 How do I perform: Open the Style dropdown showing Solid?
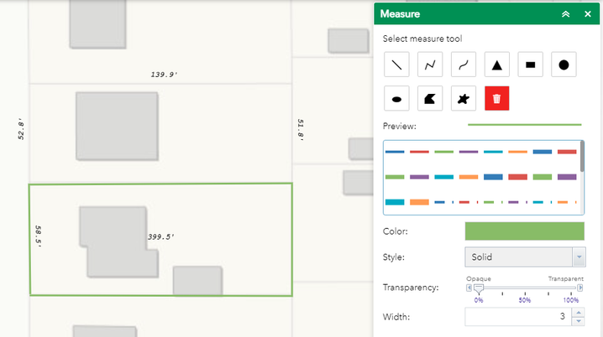[525, 257]
